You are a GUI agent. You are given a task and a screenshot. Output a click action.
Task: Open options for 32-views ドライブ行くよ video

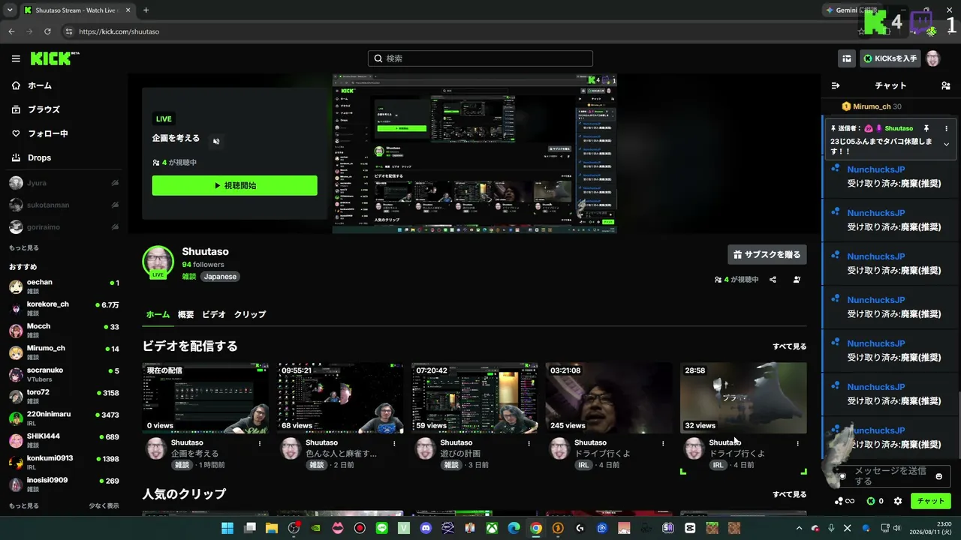pyautogui.click(x=797, y=443)
